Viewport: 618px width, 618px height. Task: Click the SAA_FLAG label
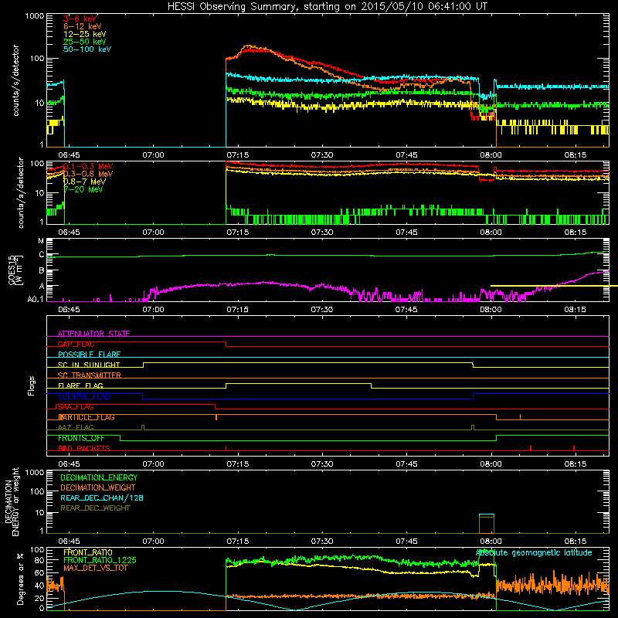76,407
